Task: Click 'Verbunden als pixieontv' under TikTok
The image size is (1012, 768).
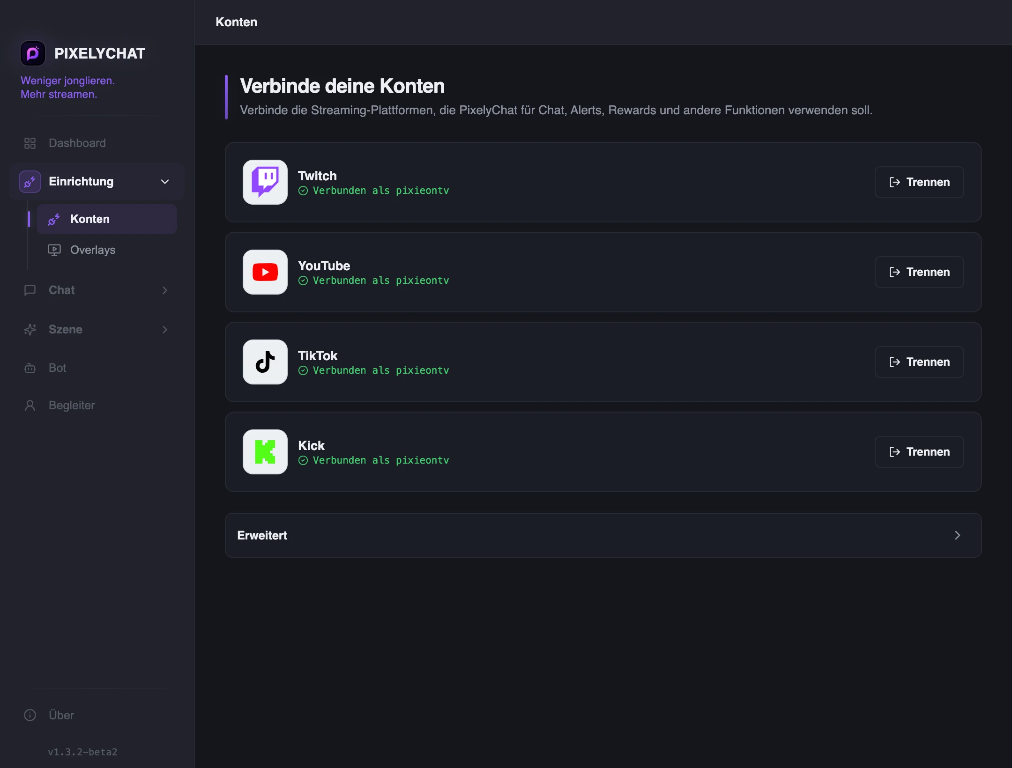Action: pos(381,370)
